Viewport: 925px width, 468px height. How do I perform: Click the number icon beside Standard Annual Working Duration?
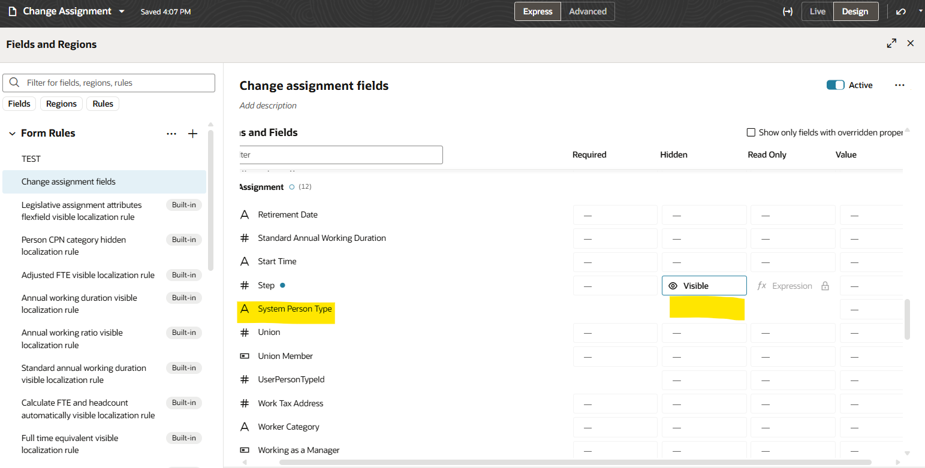[x=245, y=238]
